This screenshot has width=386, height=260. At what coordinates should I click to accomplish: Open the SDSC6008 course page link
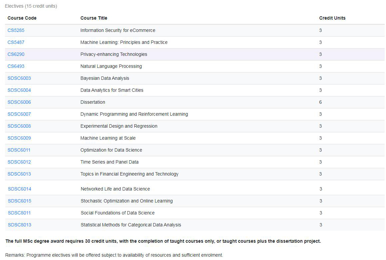19,126
